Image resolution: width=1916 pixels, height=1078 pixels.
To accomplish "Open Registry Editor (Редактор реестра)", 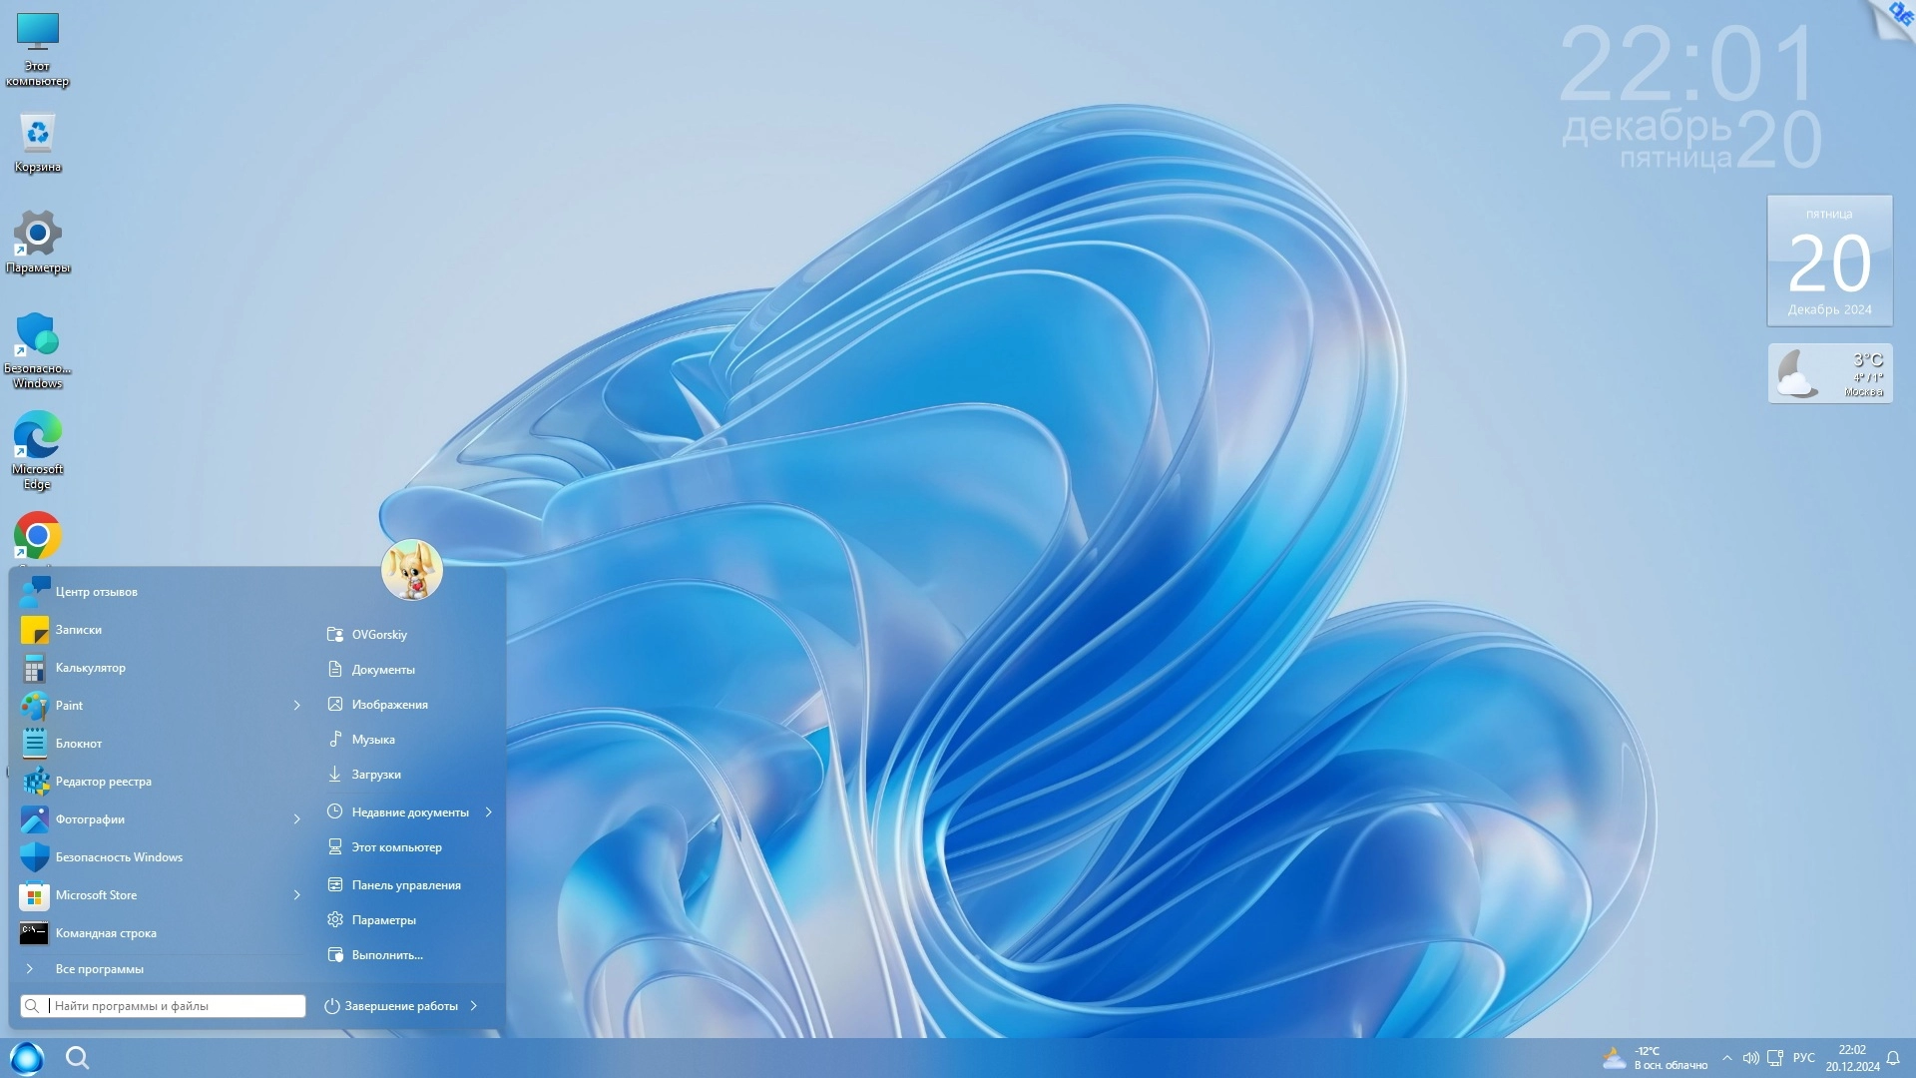I will 103,782.
